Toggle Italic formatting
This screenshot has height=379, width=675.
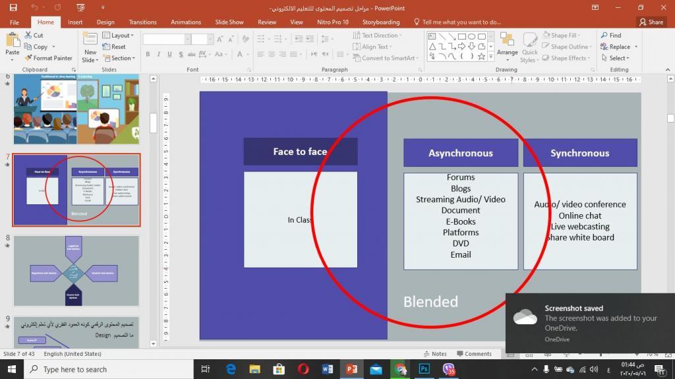(159, 55)
